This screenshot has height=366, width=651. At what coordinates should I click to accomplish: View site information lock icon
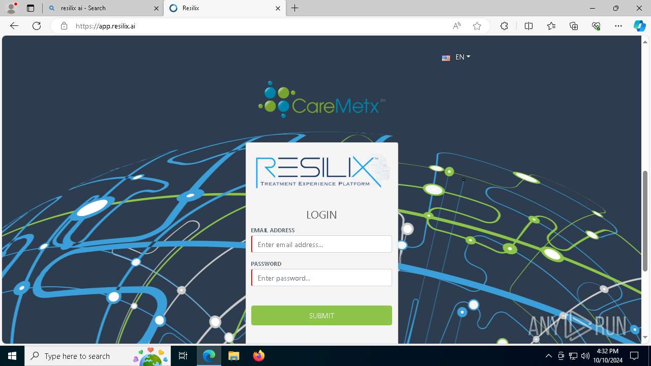pyautogui.click(x=64, y=26)
